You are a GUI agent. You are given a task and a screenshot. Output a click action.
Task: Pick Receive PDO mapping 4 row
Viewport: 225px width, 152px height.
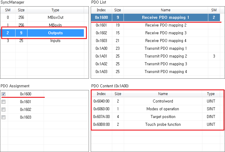(x=166, y=41)
